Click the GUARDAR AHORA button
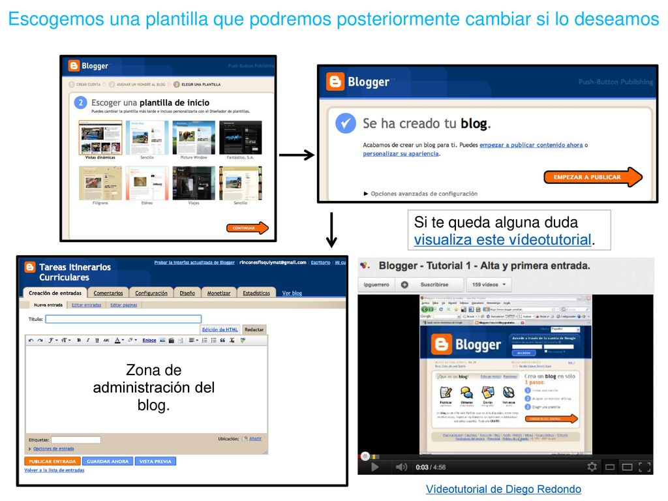 point(108,461)
